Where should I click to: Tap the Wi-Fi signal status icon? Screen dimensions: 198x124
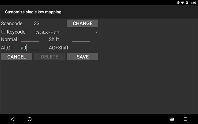point(182,2)
